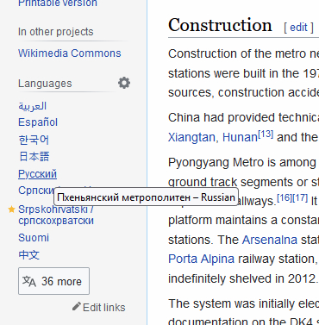The image size is (319, 325).
Task: Click Edit links under Languages
Action: click(103, 308)
